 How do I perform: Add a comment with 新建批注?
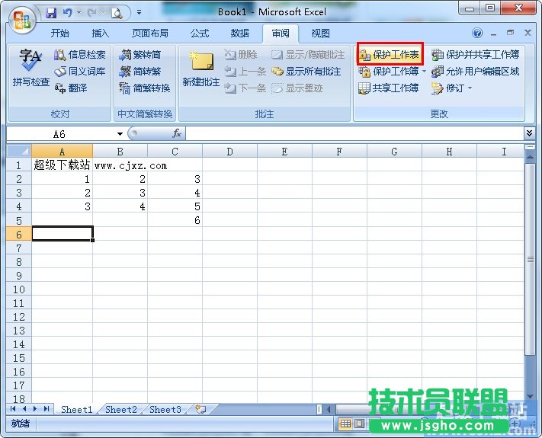[201, 69]
